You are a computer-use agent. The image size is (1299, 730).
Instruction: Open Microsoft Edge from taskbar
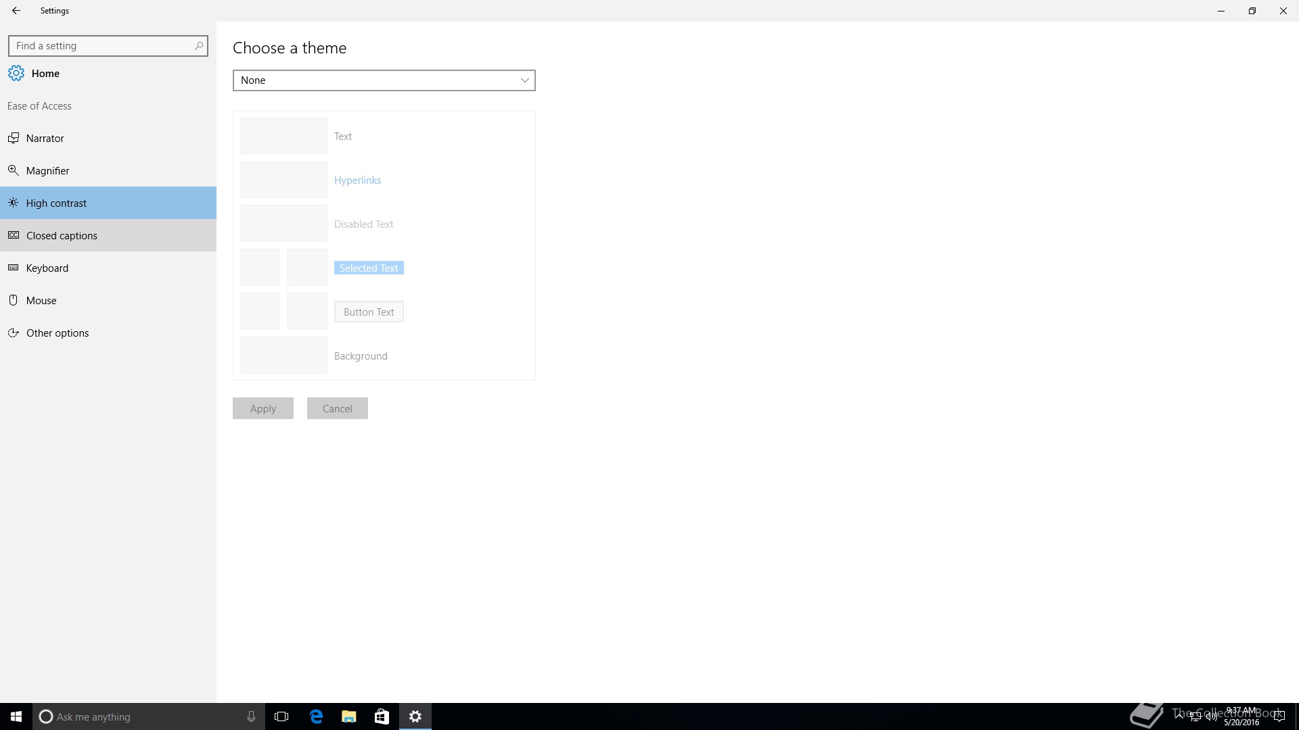[316, 716]
